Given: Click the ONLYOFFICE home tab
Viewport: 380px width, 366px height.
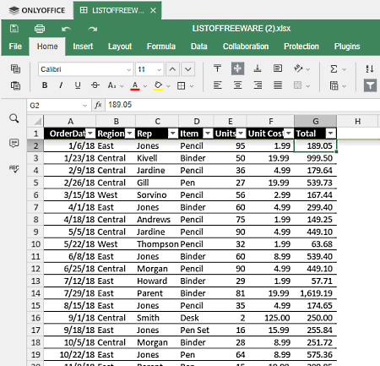Looking at the screenshot, I should tap(37, 10).
